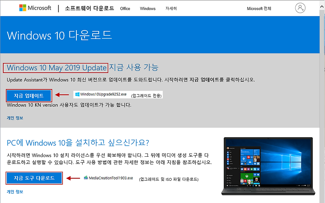325x203 pixels.
Task: Click the Windows 10 laptop image
Action: pos(268,166)
